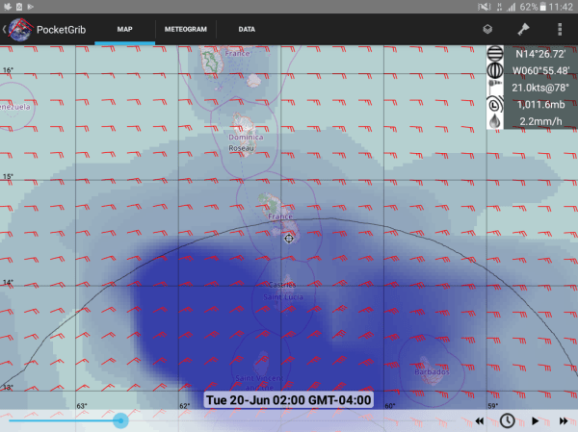Click the latitude icon in info panel
Image resolution: width=578 pixels, height=432 pixels.
coord(494,54)
